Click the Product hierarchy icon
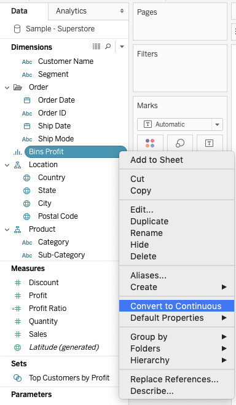Image resolution: width=236 pixels, height=405 pixels. (18, 229)
